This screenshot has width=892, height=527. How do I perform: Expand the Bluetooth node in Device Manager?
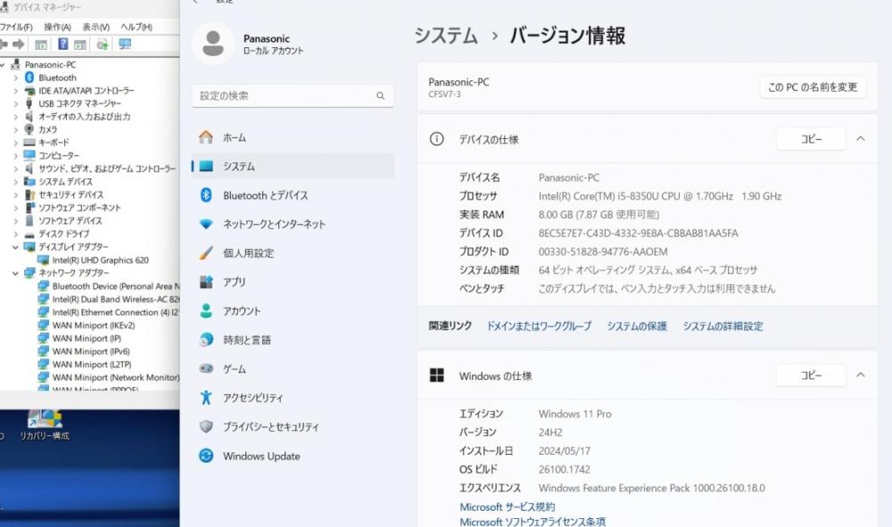point(16,78)
